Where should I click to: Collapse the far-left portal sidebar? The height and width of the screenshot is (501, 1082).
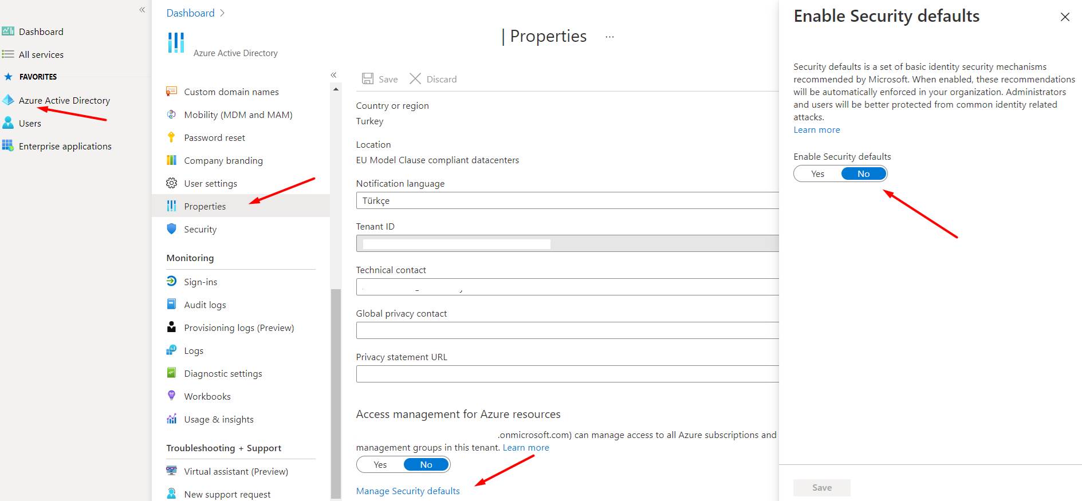[x=142, y=10]
